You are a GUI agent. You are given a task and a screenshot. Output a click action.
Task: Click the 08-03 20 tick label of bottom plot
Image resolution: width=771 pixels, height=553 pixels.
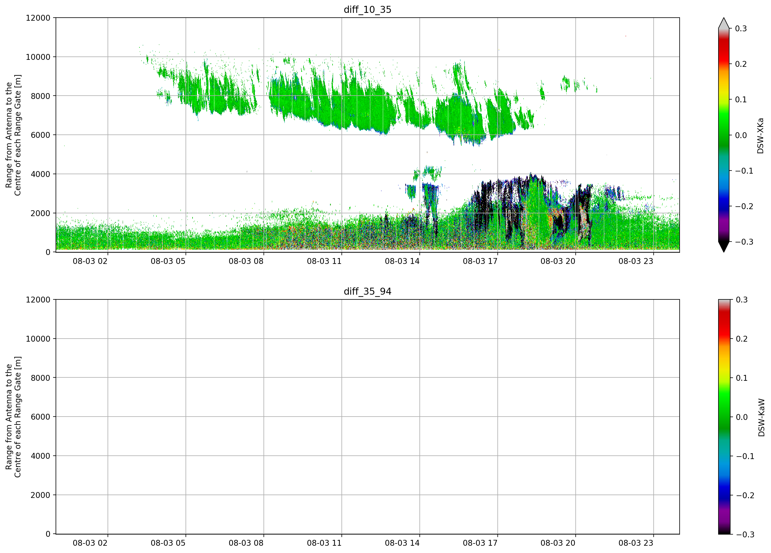tap(558, 543)
